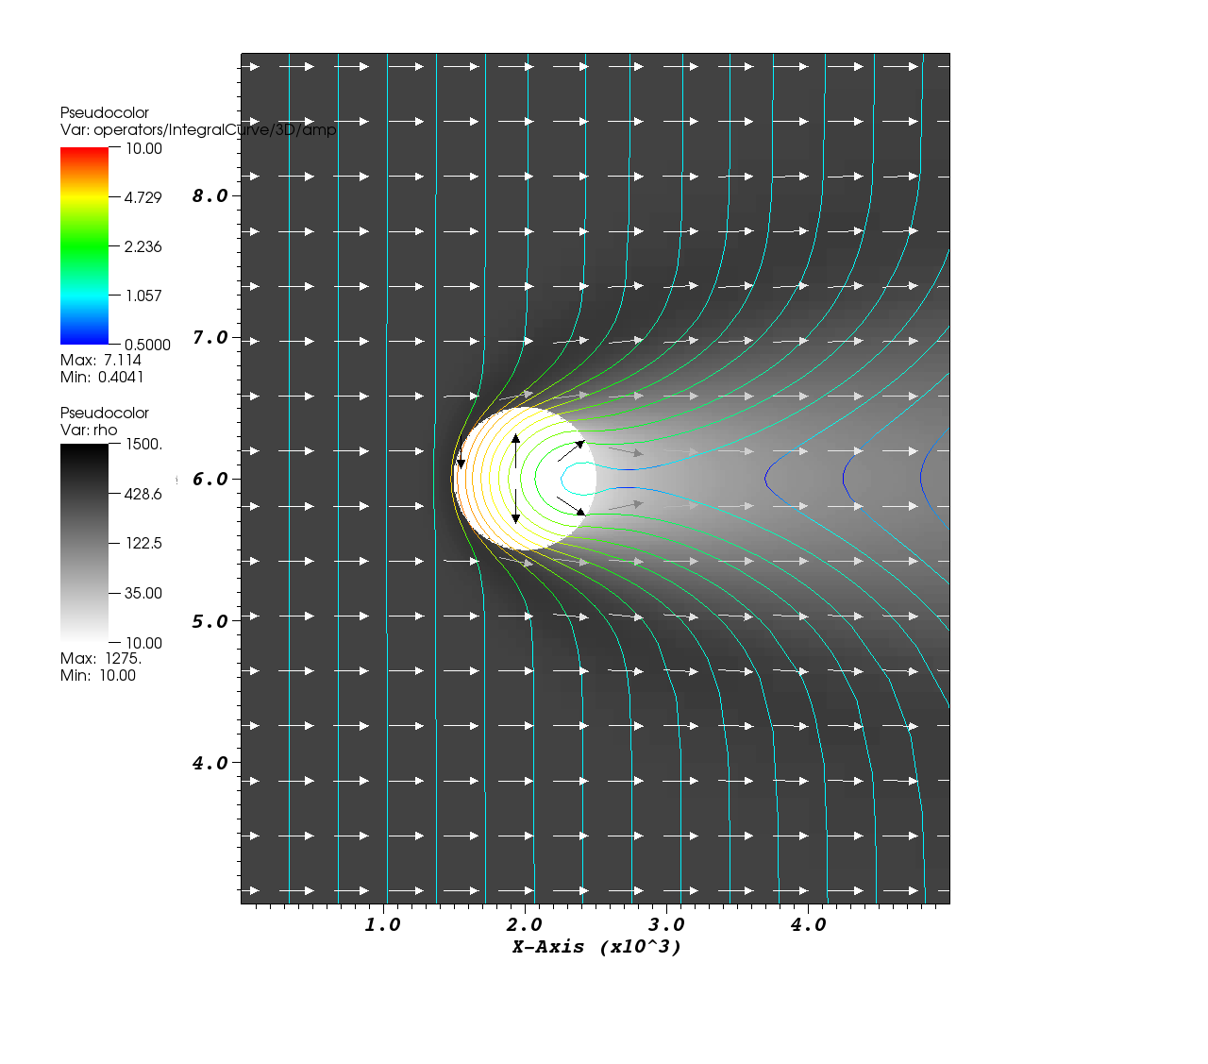Click the y-axis tick label 5.0
The image size is (1208, 1064).
pos(210,621)
